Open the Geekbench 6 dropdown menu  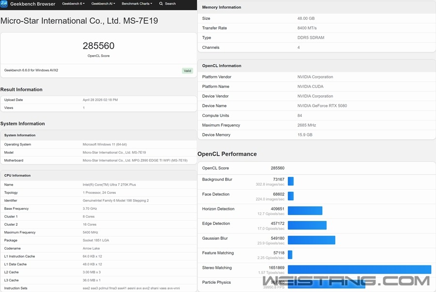tap(73, 3)
